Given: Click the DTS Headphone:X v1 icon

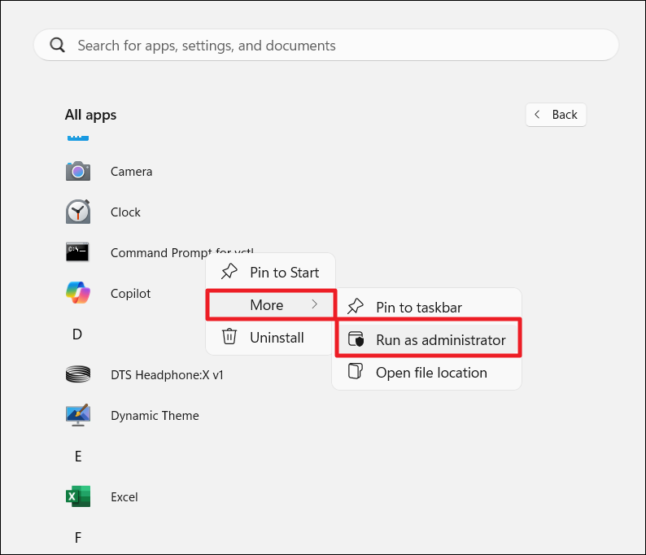Looking at the screenshot, I should point(78,374).
